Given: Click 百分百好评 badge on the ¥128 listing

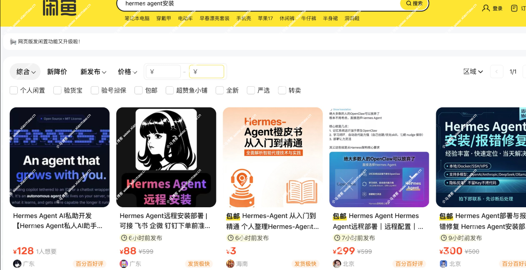Looking at the screenshot, I should (x=89, y=264).
